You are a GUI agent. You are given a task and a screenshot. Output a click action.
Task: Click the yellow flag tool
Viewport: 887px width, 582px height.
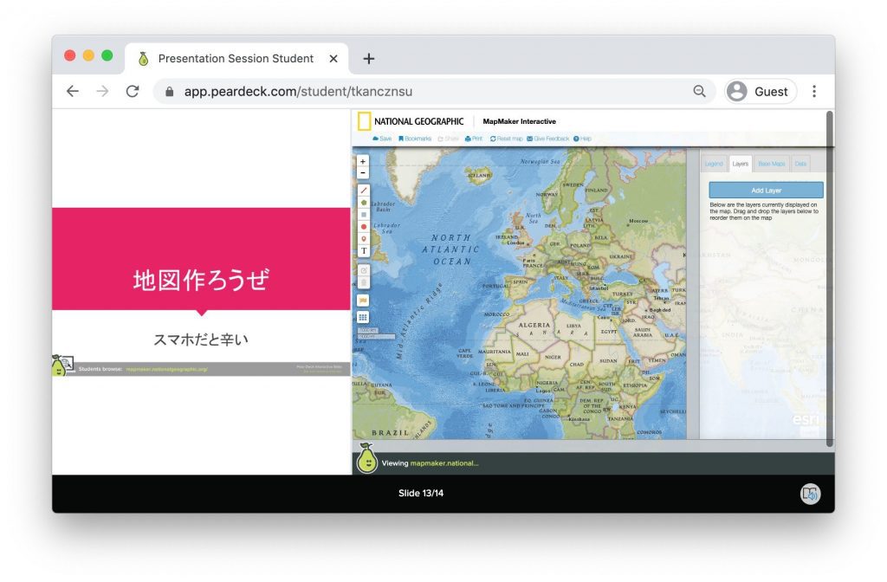(364, 301)
